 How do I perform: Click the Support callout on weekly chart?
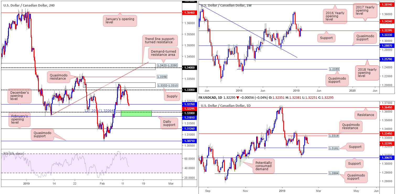327,38
